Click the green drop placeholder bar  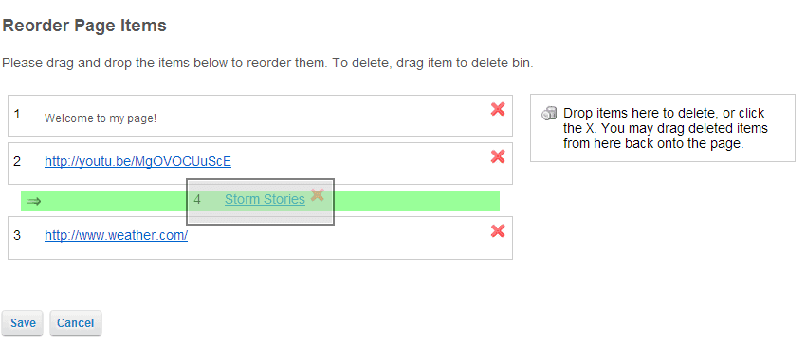(x=260, y=201)
